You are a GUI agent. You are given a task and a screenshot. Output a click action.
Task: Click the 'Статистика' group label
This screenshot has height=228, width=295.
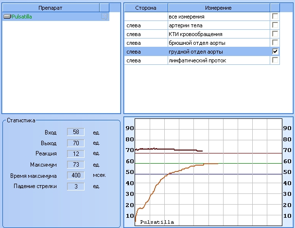pyautogui.click(x=21, y=120)
